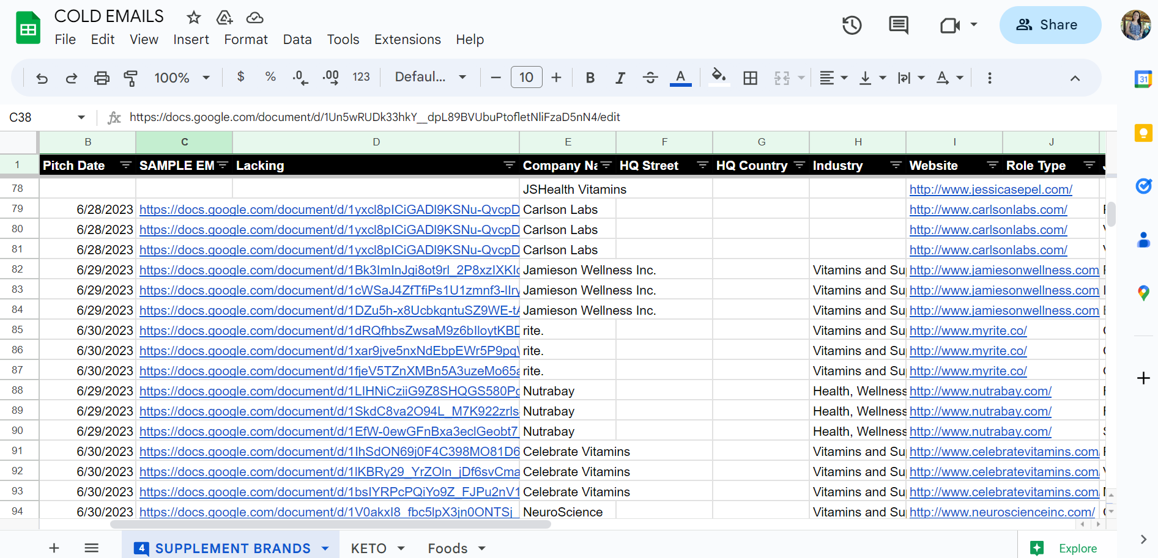Open toolbar more options menu
This screenshot has width=1158, height=558.
(x=989, y=78)
